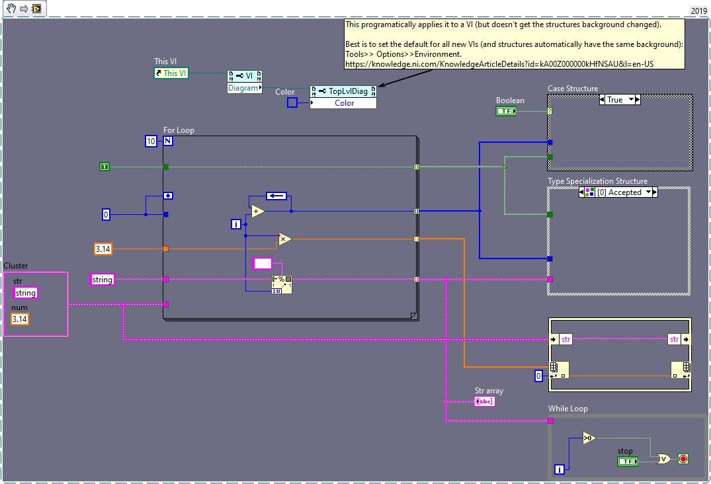
Task: Click the This VI reference constant
Action: click(x=171, y=73)
